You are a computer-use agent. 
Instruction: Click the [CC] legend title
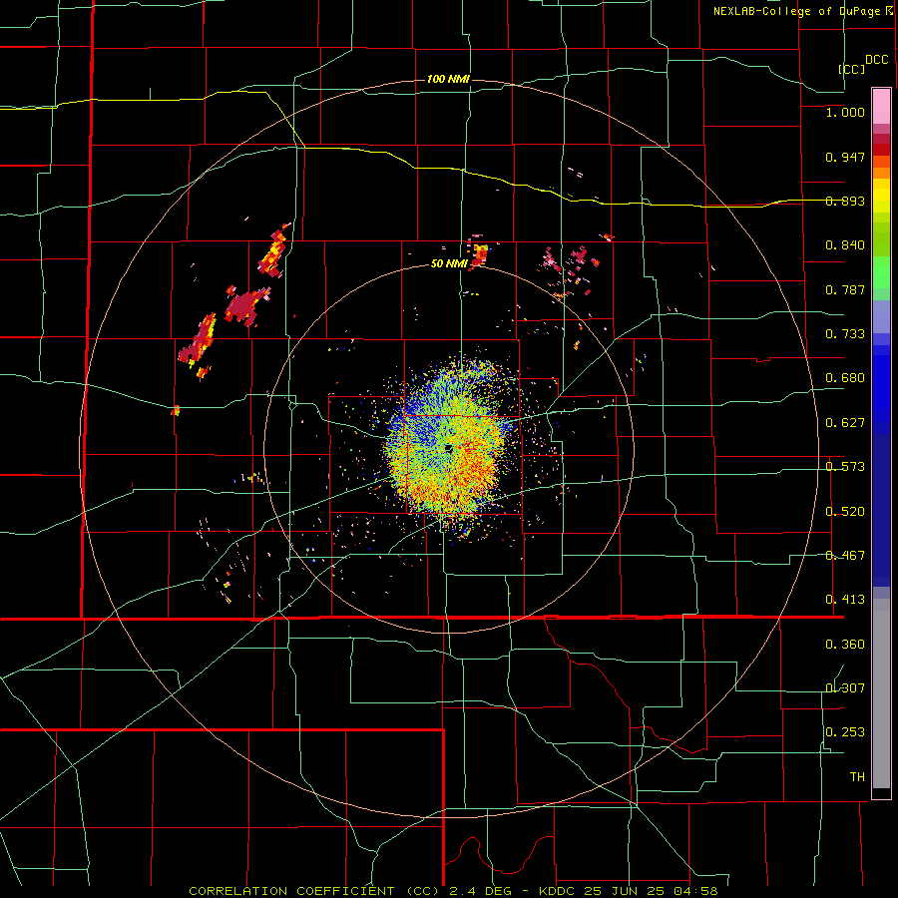click(852, 69)
